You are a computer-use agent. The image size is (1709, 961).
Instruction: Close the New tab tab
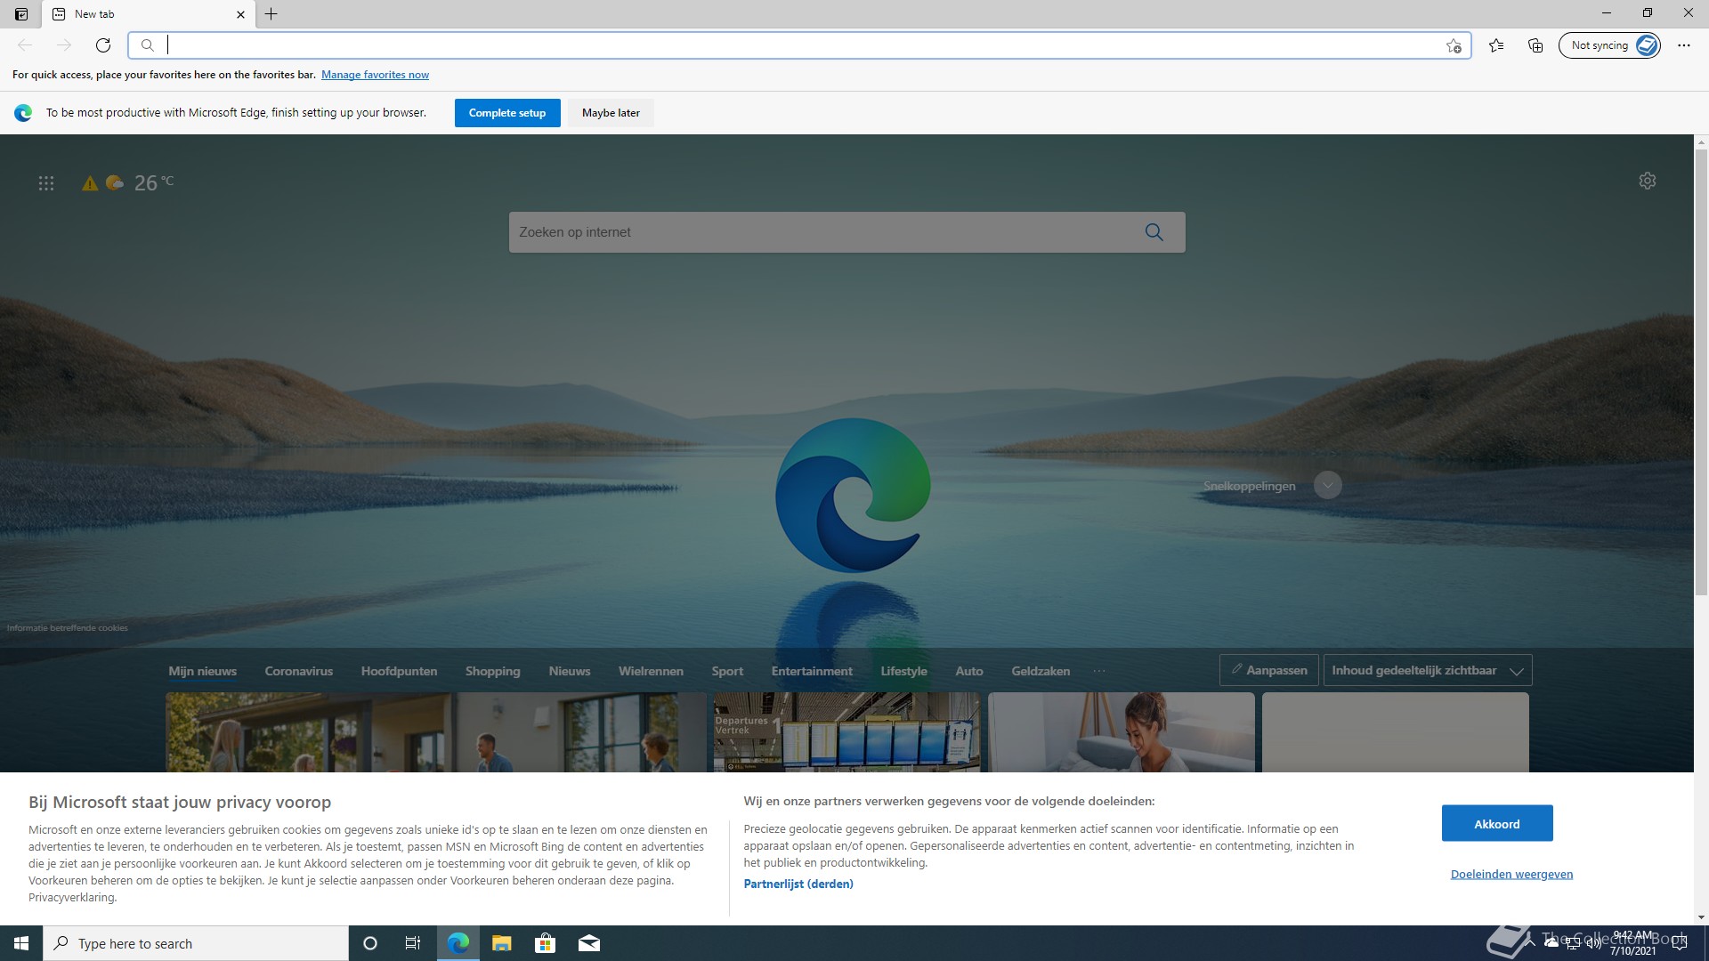(x=240, y=14)
